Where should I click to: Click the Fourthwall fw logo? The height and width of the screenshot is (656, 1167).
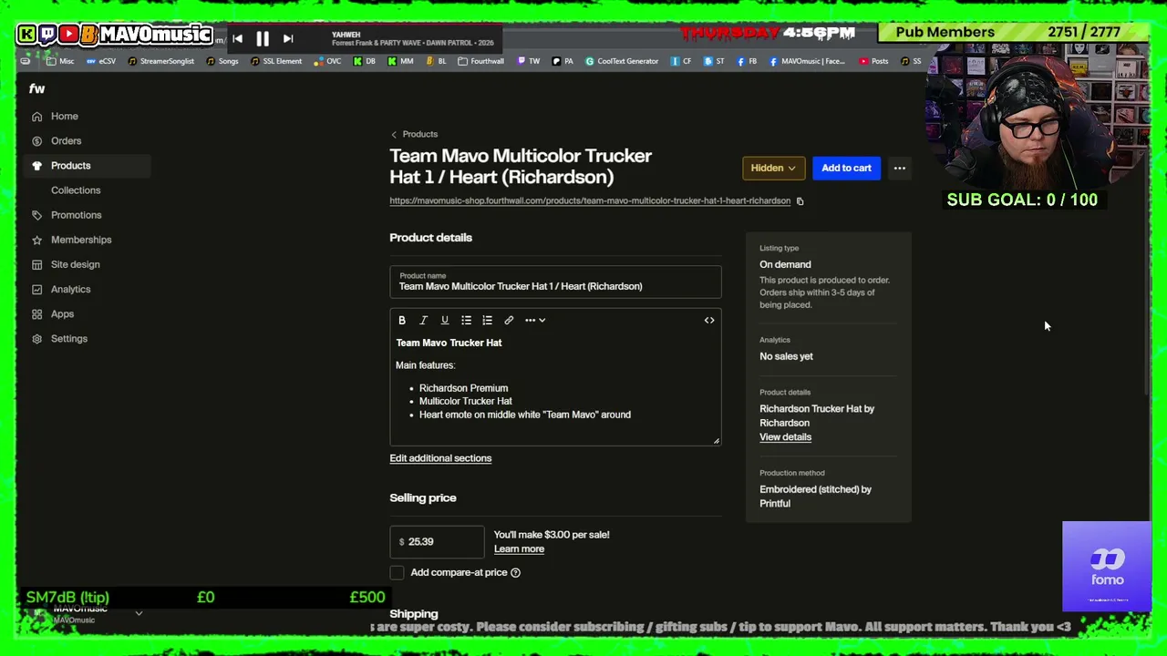(x=36, y=88)
